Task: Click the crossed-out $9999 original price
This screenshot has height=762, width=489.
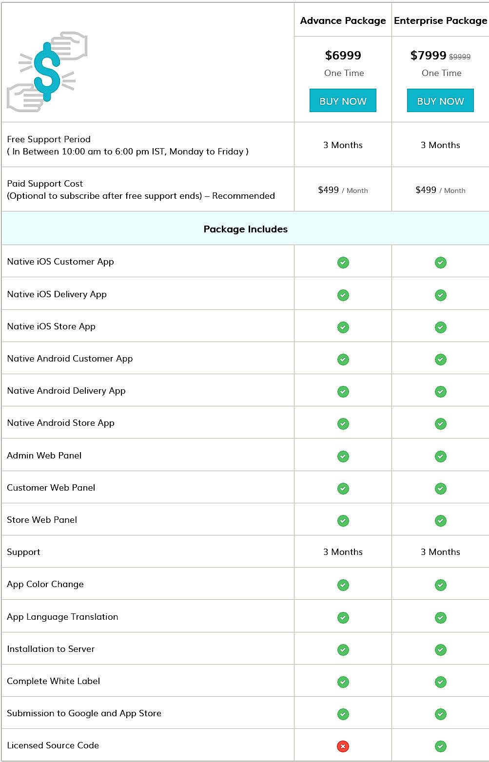Action: pos(460,56)
